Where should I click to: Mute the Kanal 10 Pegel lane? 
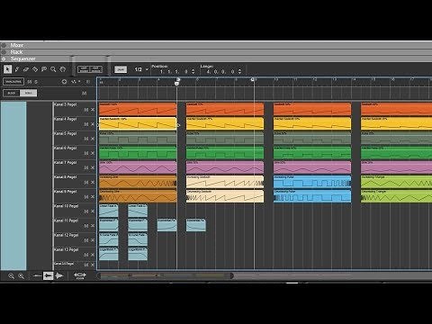coord(86,211)
